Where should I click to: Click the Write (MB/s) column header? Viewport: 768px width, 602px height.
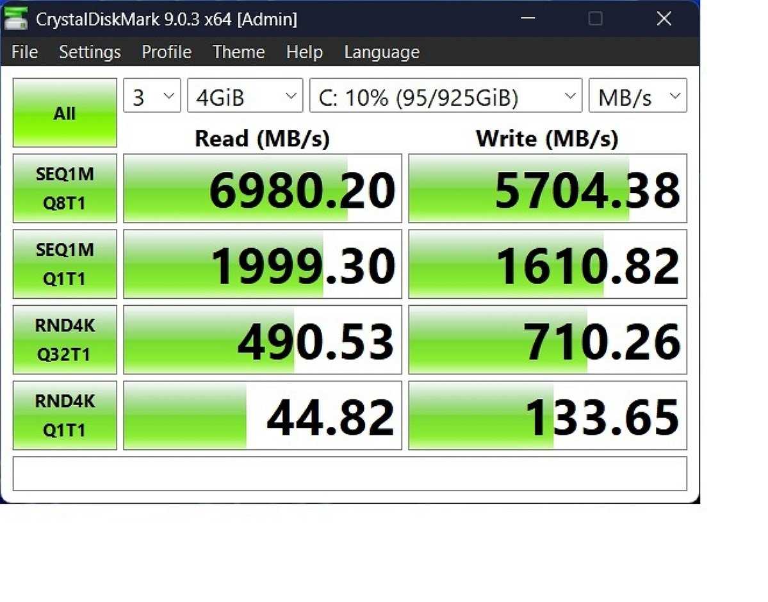pyautogui.click(x=547, y=138)
